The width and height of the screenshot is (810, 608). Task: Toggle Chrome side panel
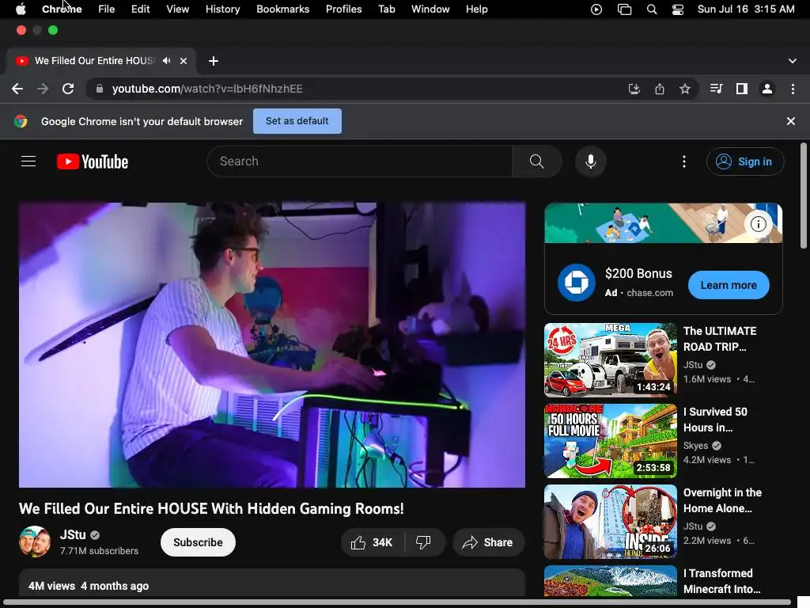tap(742, 89)
